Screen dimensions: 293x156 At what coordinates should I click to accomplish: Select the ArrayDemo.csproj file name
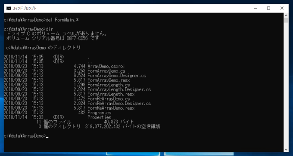[x=106, y=66]
